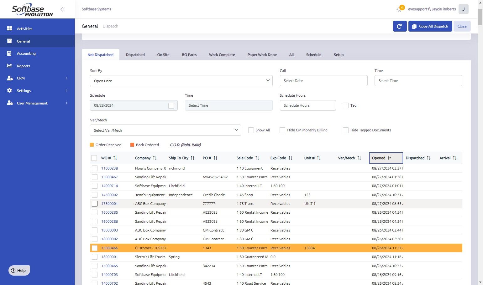
Task: Click the orange Order Received legend swatch
Action: pos(92,145)
